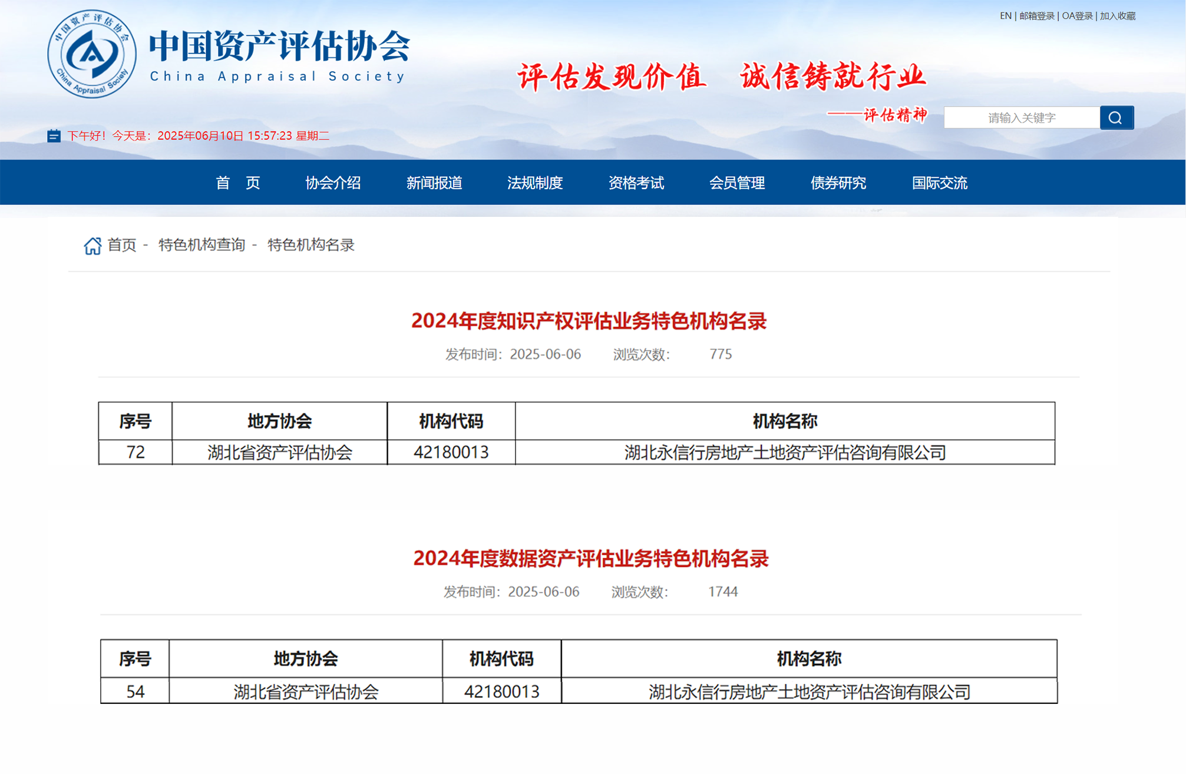
Task: Click 湖北省资产评估协会 in the row numbered 72
Action: [280, 452]
